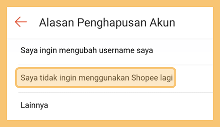
Task: Click the word "Penghapusan" in the header
Action: click(112, 23)
